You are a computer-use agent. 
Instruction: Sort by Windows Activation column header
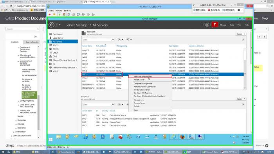pyautogui.click(x=196, y=46)
